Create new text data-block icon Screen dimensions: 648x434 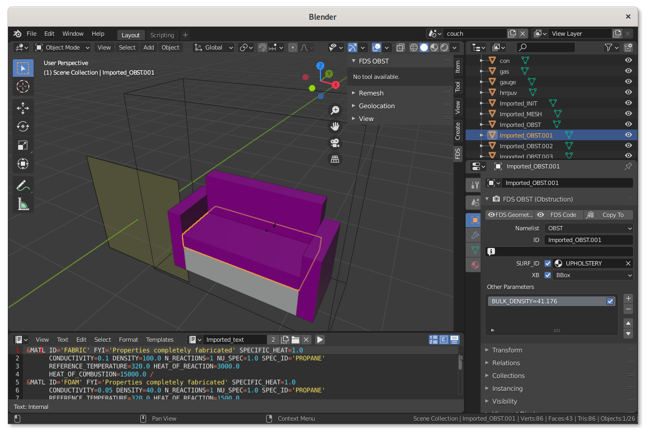pyautogui.click(x=285, y=340)
